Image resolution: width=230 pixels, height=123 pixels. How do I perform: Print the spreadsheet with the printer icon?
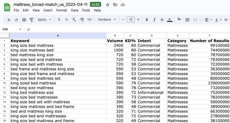24,20
